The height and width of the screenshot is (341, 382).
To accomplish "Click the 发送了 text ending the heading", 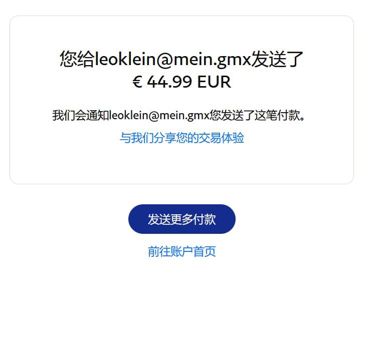I will coord(277,59).
